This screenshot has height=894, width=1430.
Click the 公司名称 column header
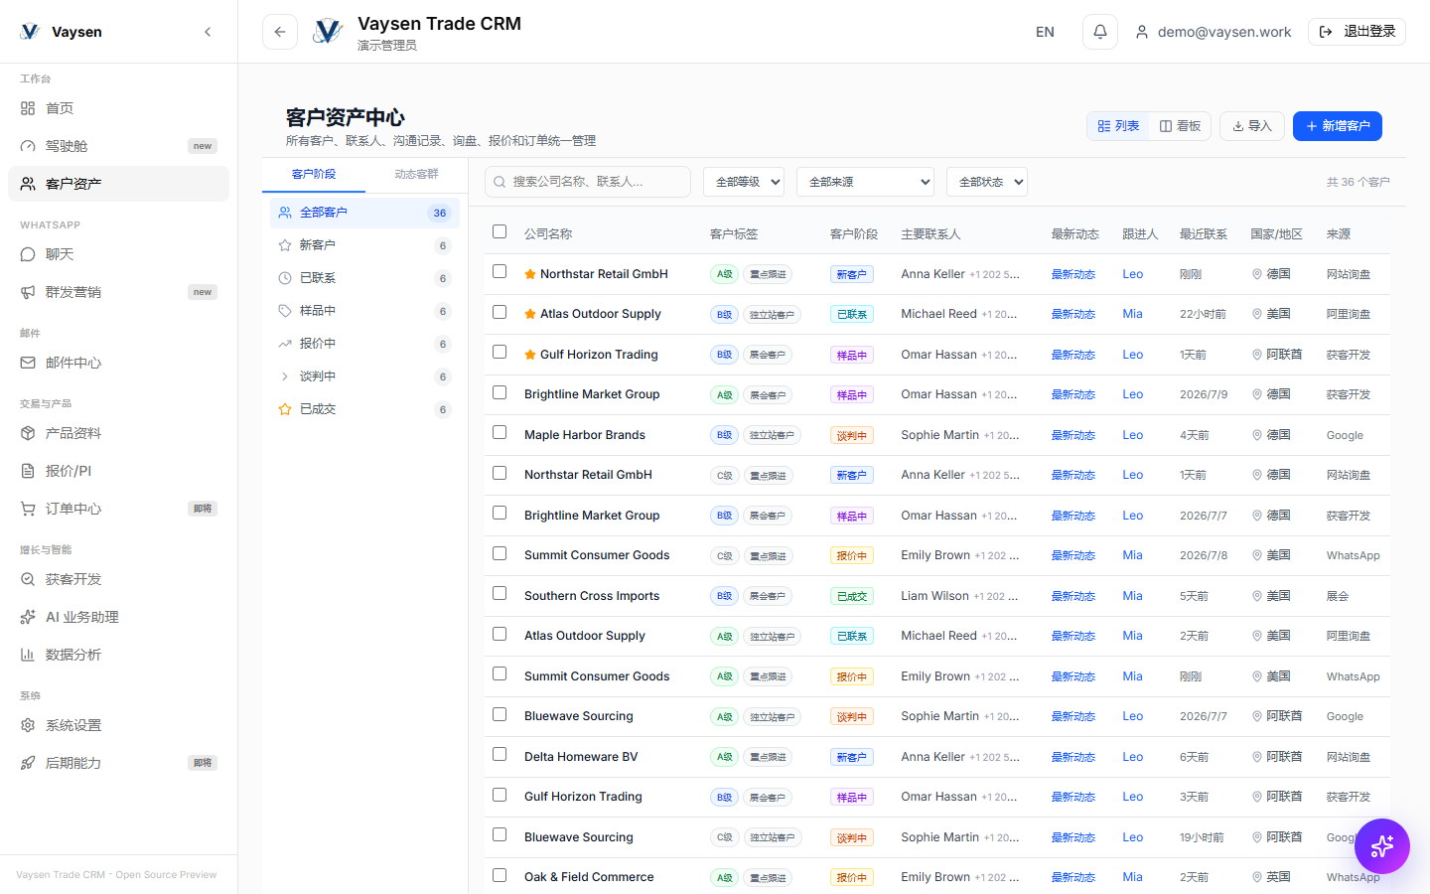click(548, 234)
